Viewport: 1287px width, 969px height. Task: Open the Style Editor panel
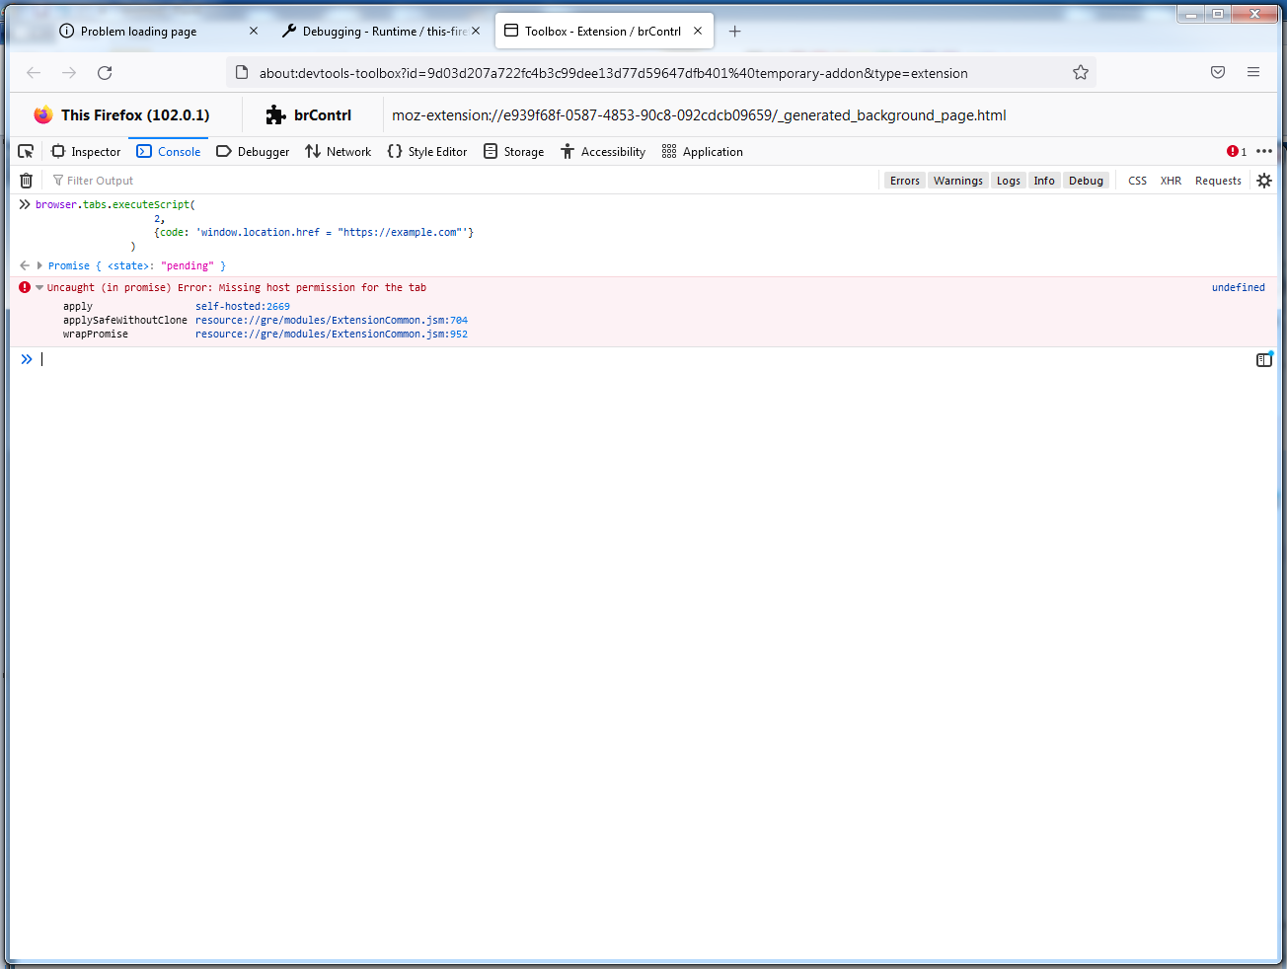coord(427,151)
